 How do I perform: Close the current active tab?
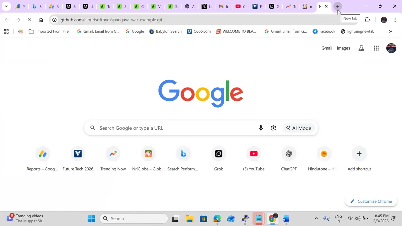(x=326, y=6)
